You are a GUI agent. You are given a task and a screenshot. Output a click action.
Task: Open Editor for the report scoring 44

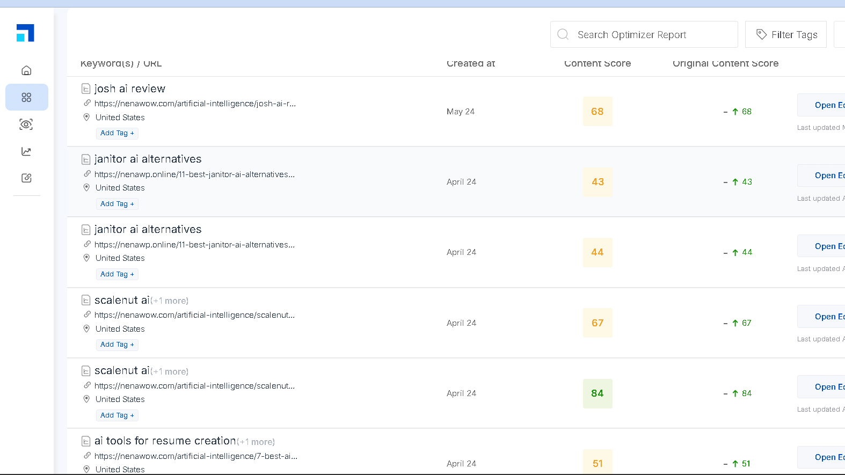click(821, 246)
